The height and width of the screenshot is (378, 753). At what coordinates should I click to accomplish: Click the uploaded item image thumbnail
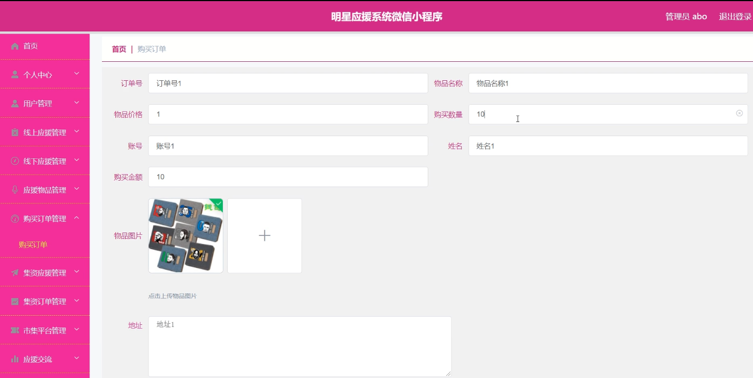point(185,236)
